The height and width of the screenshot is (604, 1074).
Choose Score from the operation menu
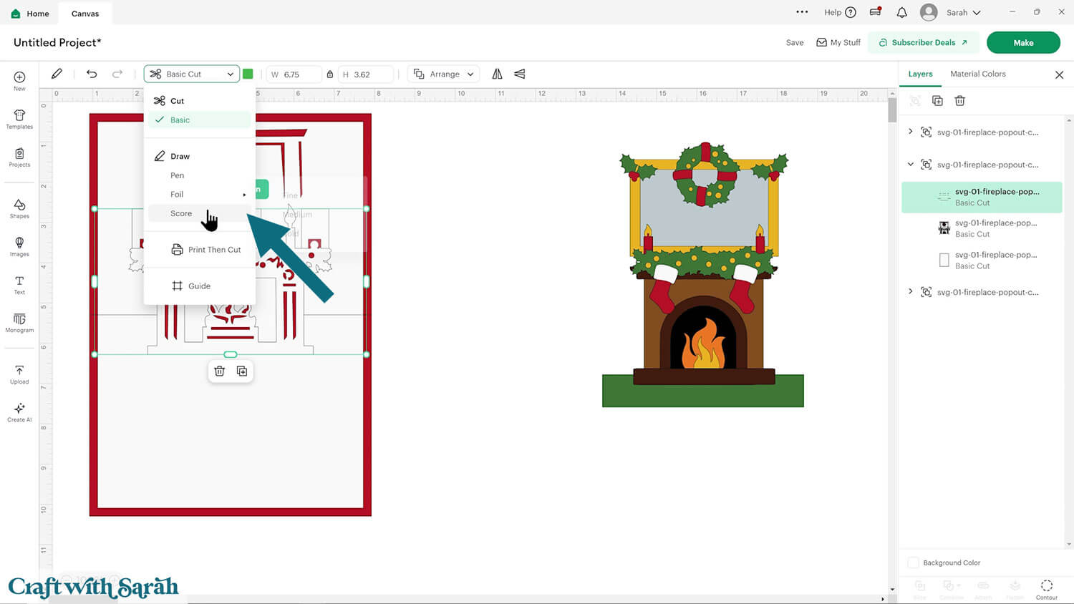(181, 213)
